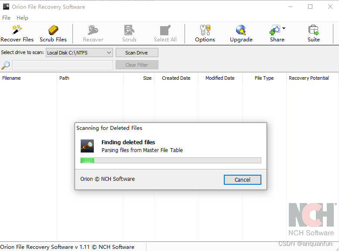Sort by the Created Date column
Screen dimensions: 339x251
(176, 78)
